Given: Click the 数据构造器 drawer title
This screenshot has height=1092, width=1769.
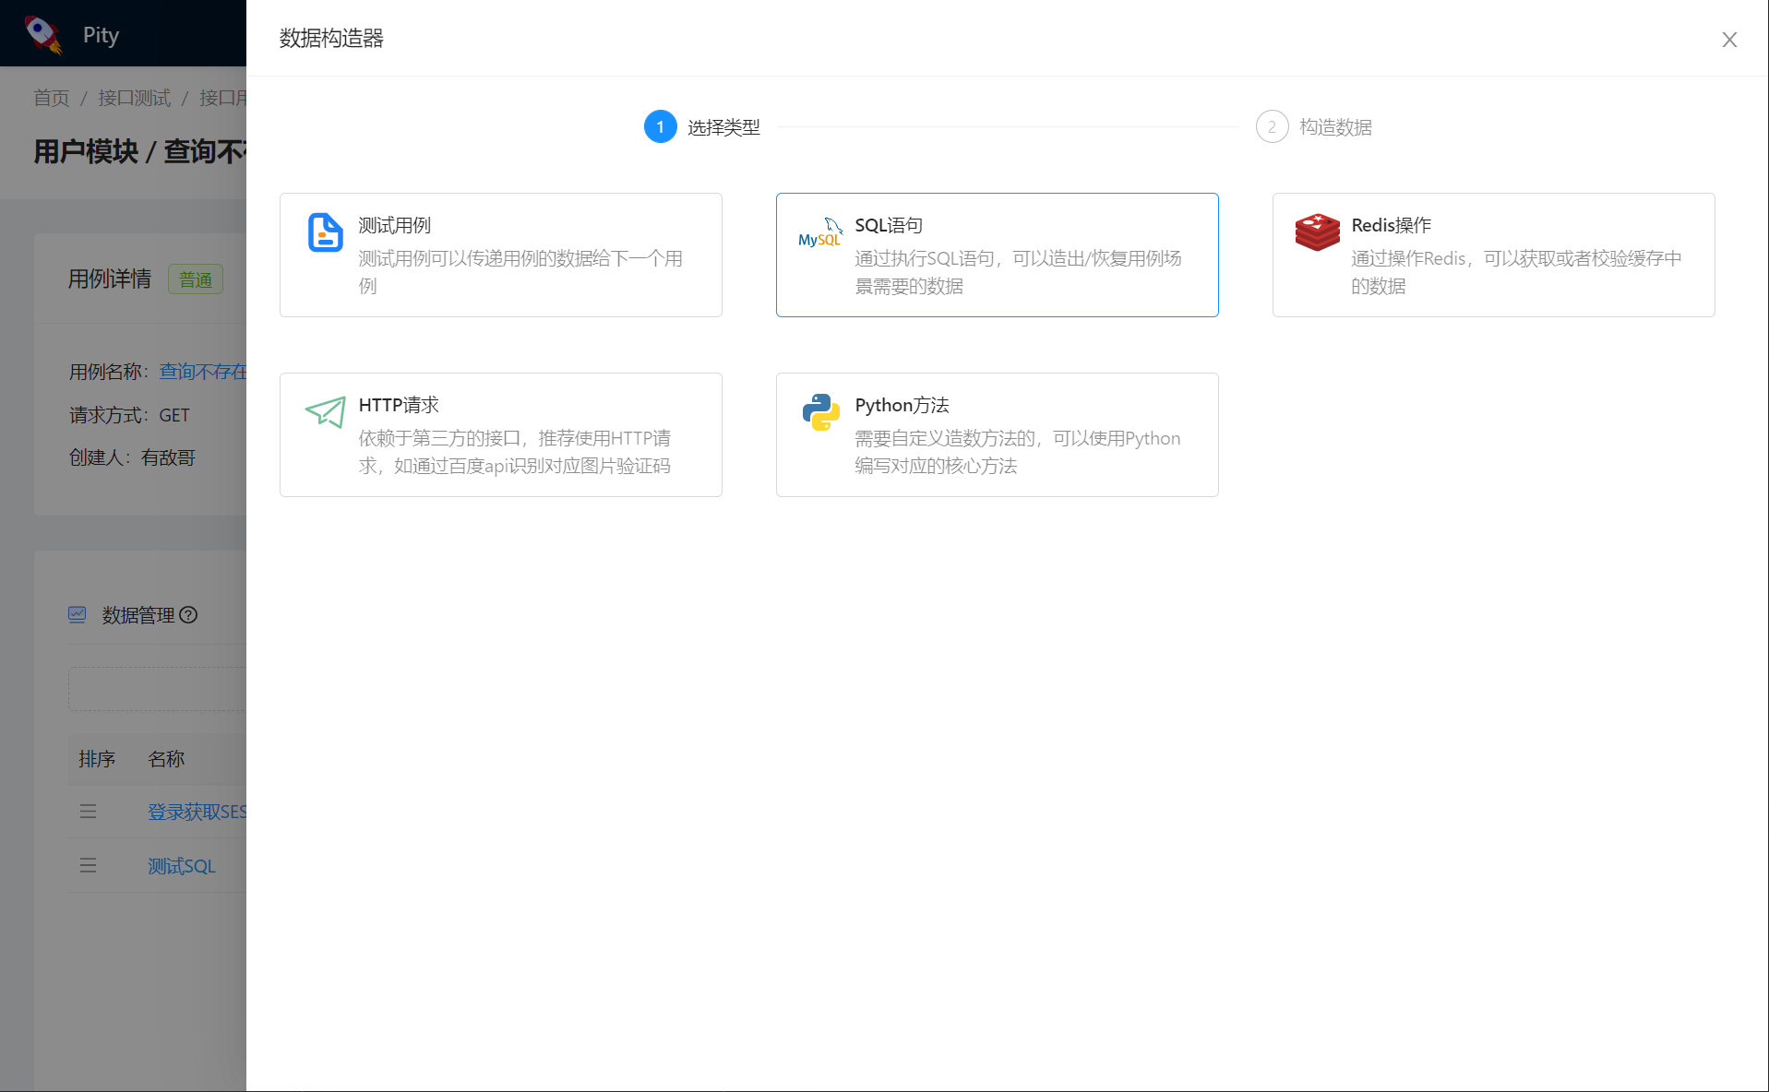Looking at the screenshot, I should (x=331, y=38).
